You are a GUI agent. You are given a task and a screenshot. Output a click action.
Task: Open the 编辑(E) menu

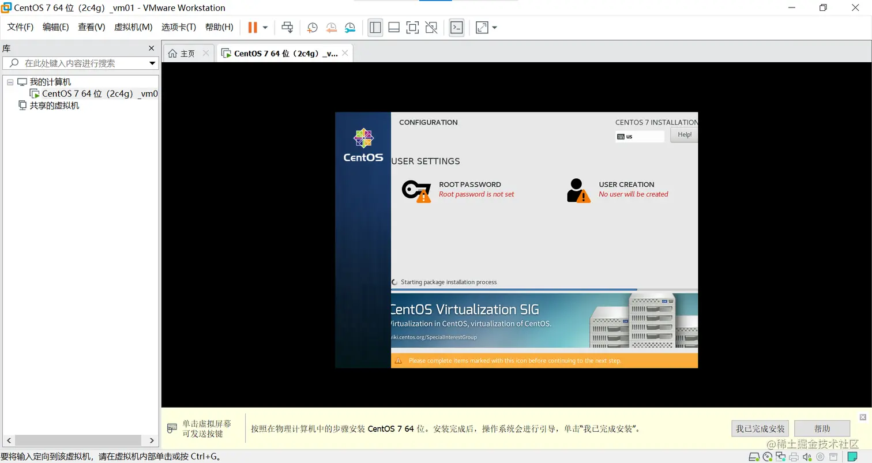(56, 27)
